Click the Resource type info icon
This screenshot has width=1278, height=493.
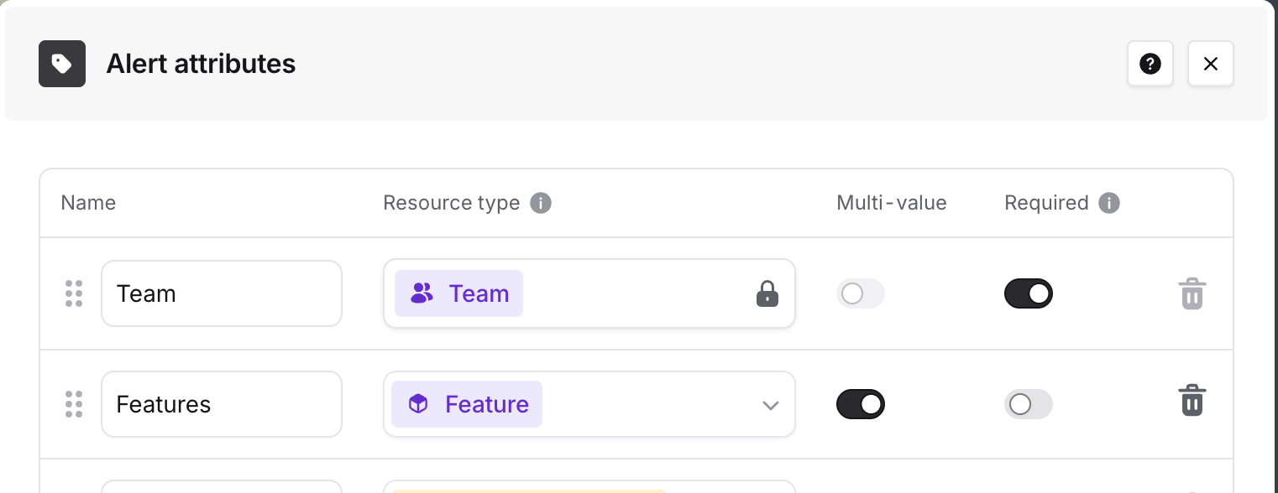tap(541, 203)
